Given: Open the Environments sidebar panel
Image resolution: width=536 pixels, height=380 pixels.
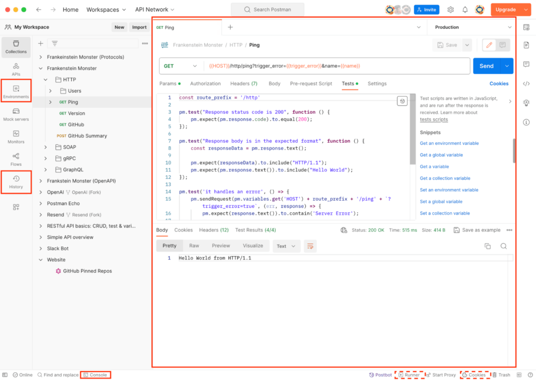Looking at the screenshot, I should tap(16, 91).
